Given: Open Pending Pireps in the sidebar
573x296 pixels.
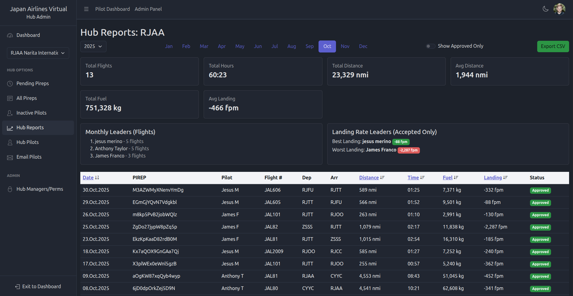Looking at the screenshot, I should point(38,83).
